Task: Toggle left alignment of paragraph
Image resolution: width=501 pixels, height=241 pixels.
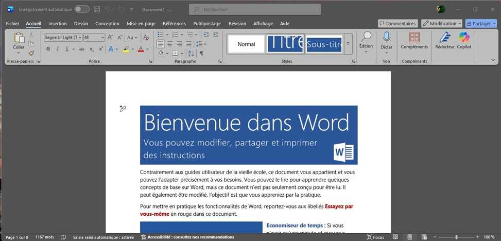Action: point(161,44)
